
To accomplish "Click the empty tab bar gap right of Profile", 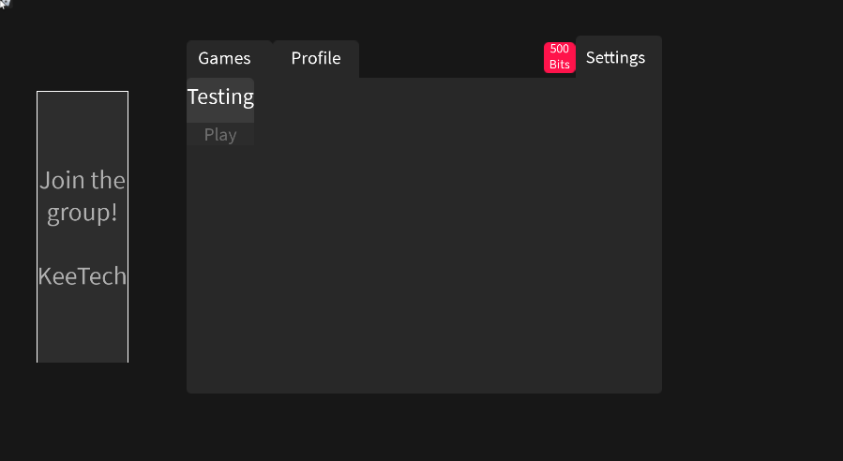I will [450, 59].
